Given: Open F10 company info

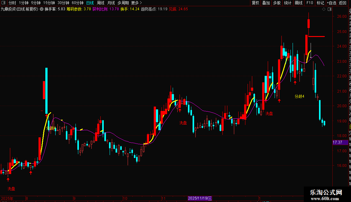Looking at the screenshot, I should [310, 3].
